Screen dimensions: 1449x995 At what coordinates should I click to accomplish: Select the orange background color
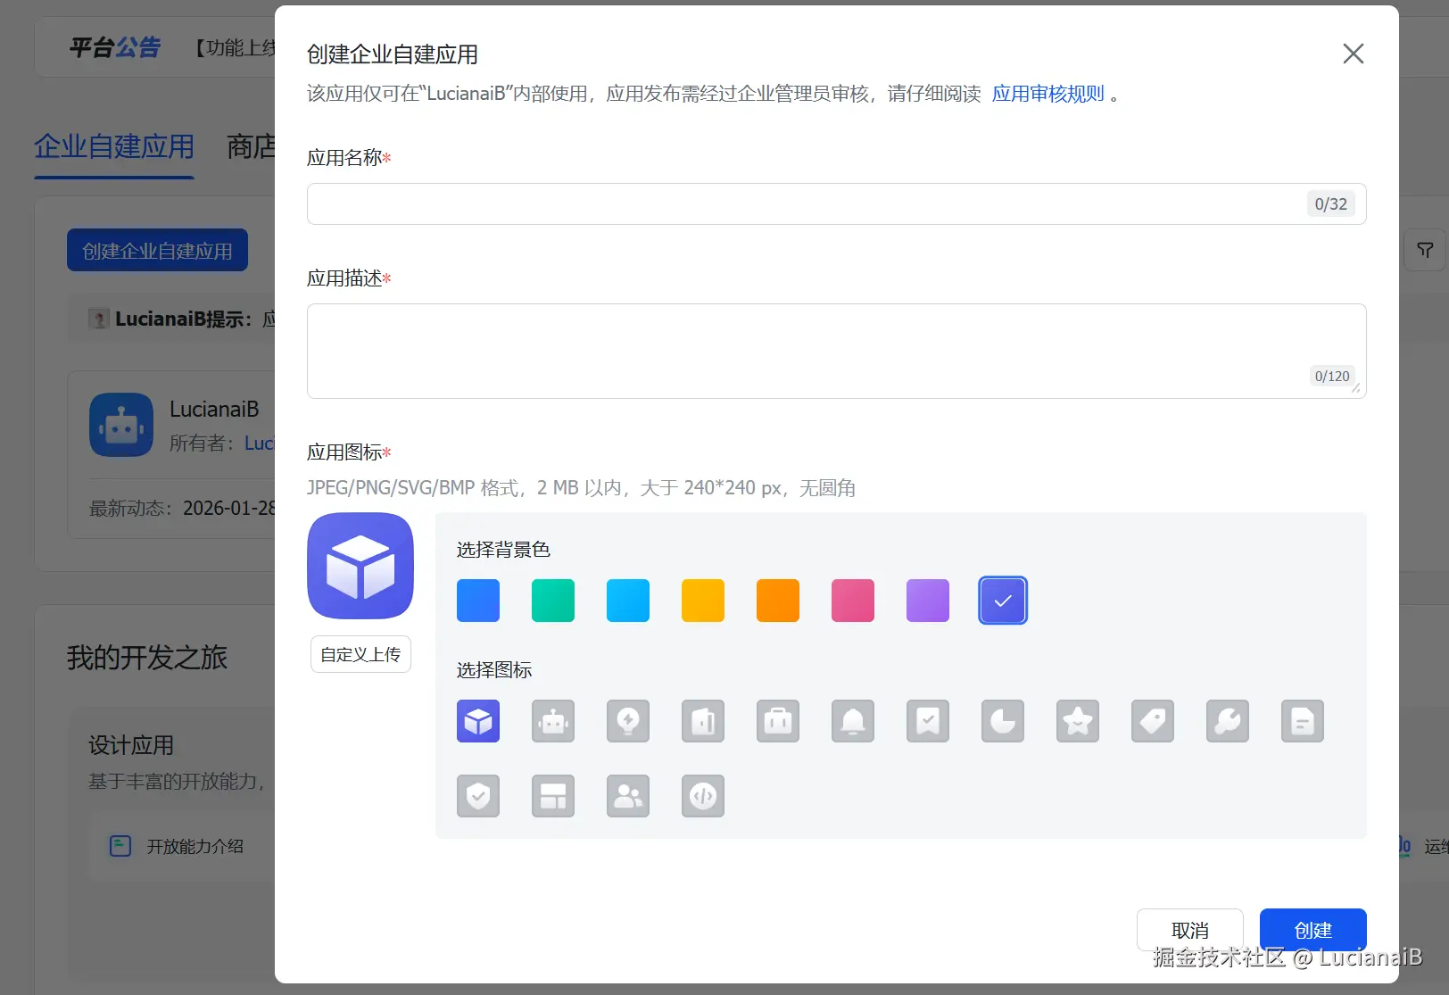778,601
